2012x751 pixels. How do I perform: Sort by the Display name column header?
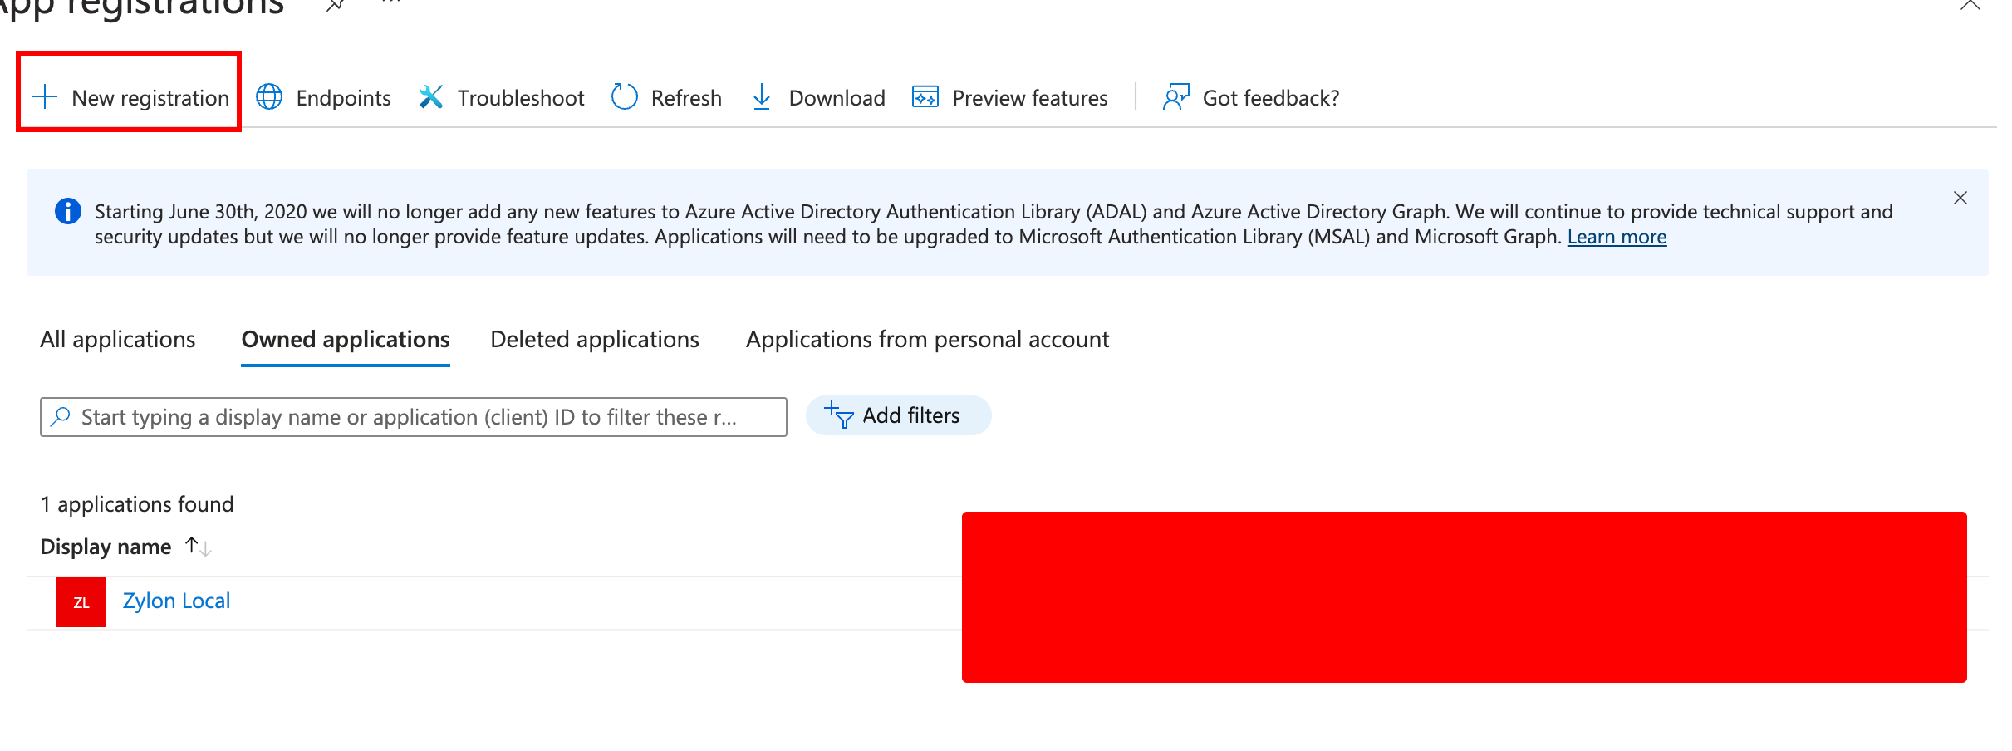click(106, 547)
